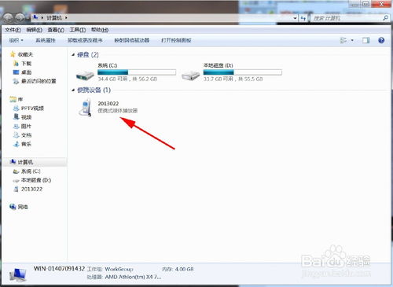Screen dimensions: 393x287
Task: Click the folder icon beside 下载
Action: click(16, 63)
